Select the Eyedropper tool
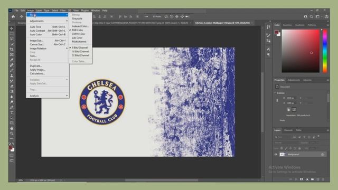This screenshot has height=190, width=338. tap(12, 60)
